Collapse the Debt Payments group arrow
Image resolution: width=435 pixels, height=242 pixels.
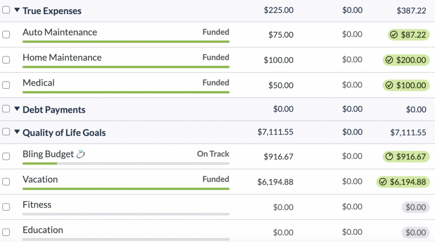point(17,109)
